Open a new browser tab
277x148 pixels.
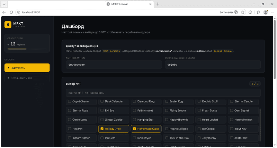coord(158,4)
